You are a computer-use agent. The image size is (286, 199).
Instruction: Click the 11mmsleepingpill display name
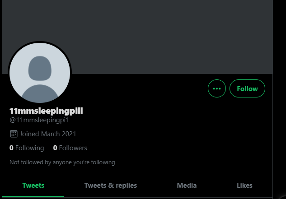[x=46, y=111]
